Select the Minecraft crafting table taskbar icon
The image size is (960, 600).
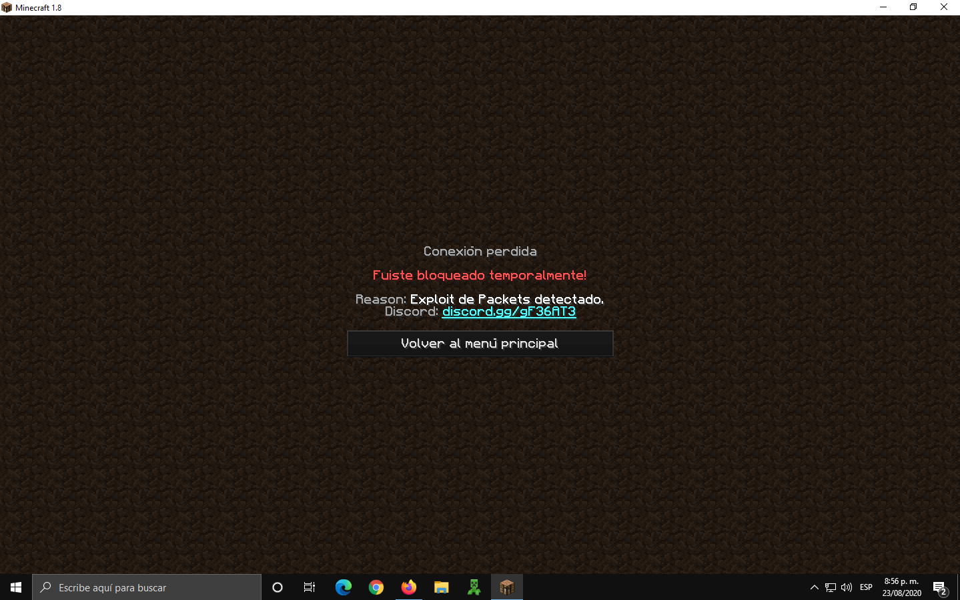(507, 587)
